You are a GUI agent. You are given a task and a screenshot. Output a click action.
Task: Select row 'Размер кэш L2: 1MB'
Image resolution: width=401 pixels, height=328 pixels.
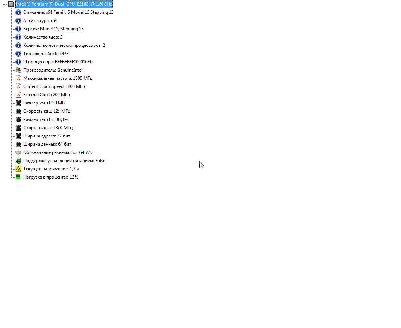[44, 103]
